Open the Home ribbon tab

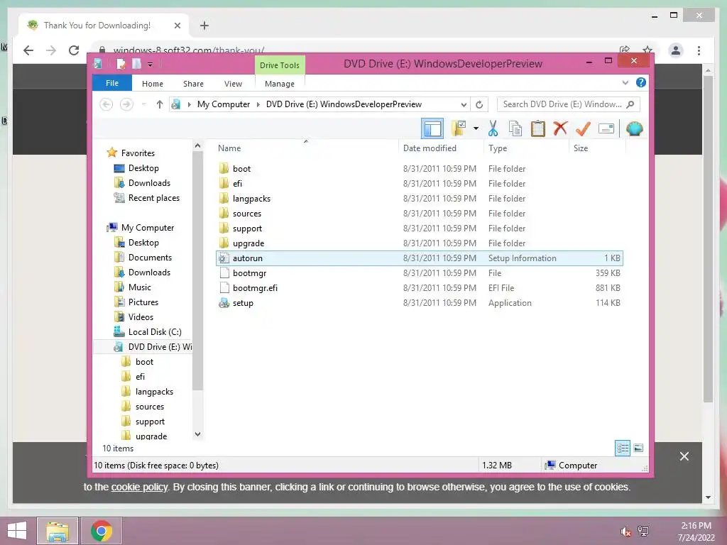(x=153, y=84)
